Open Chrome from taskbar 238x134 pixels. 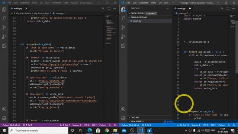click(x=107, y=130)
